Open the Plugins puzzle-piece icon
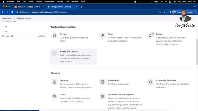 151,36
